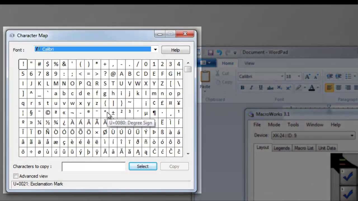Select MacroWorks Macro List tab
Viewport: 358px width, 201px height.
(x=304, y=148)
